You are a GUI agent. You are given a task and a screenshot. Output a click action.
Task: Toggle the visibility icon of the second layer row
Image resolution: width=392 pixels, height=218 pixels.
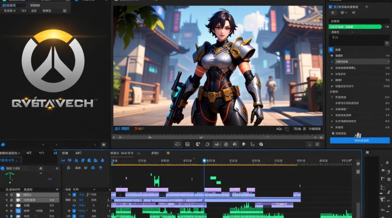point(11,200)
